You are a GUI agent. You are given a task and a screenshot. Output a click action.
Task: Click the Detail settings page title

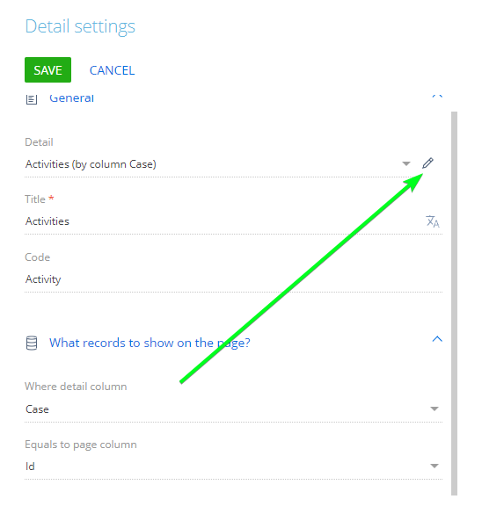pos(80,26)
